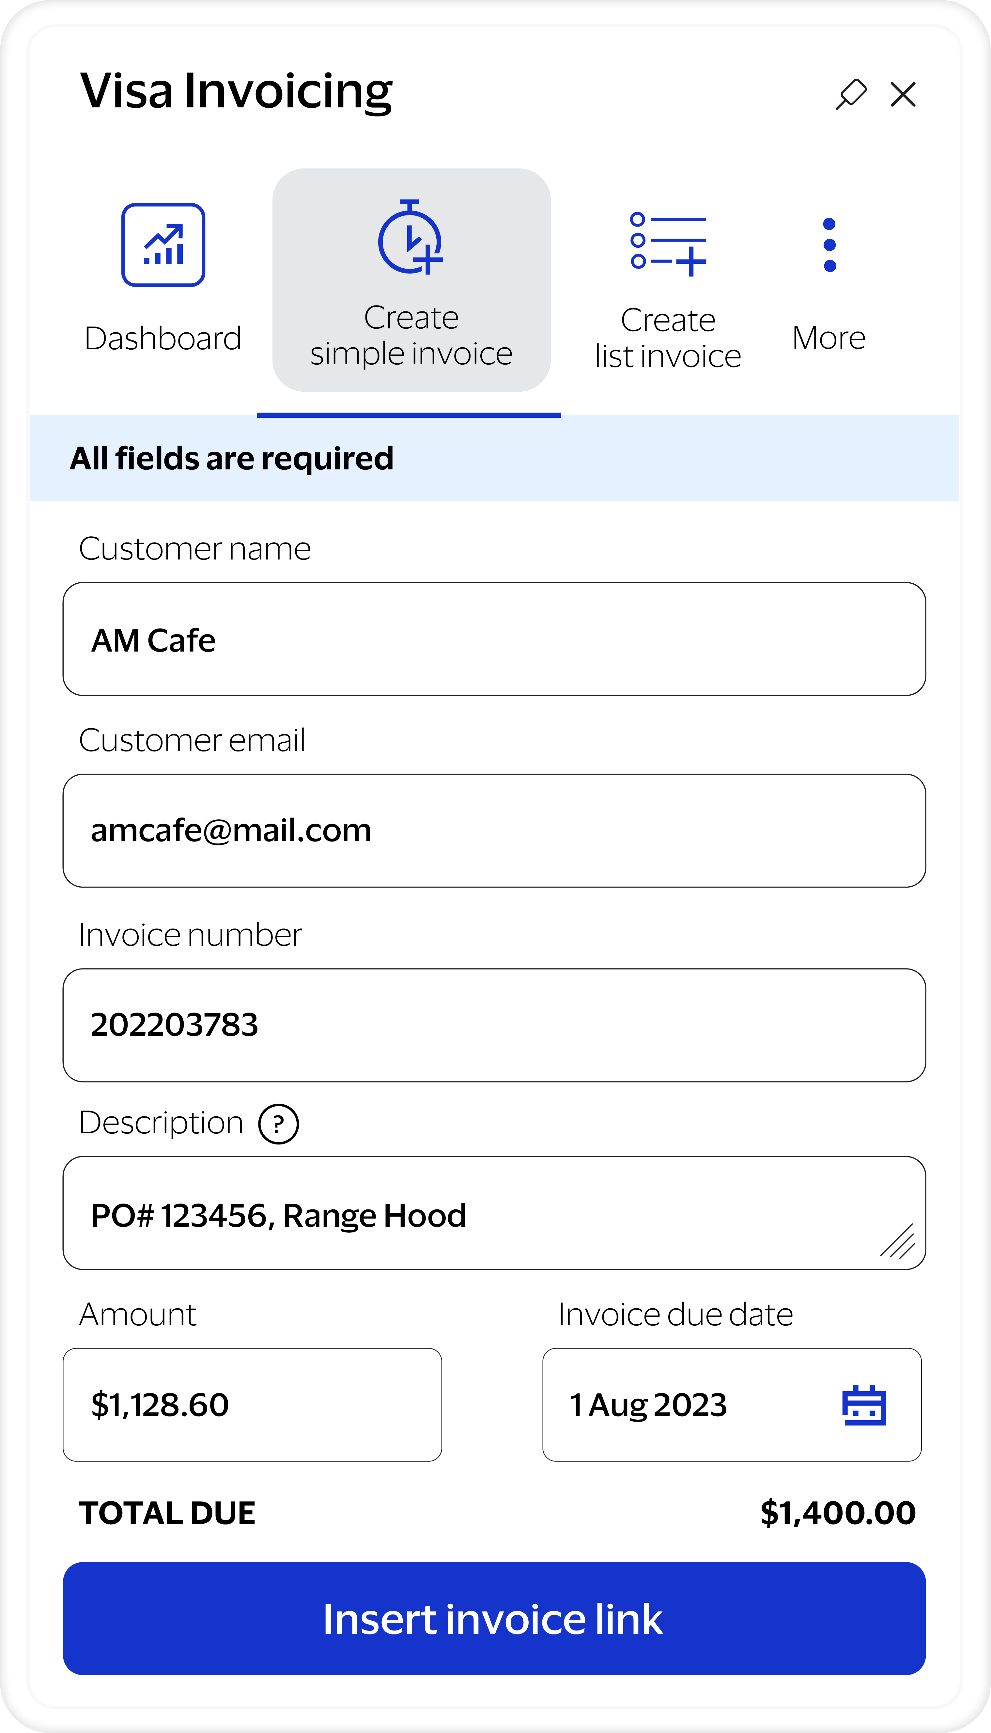Select the Create simple invoice tab
This screenshot has height=1733, width=991.
pos(411,336)
